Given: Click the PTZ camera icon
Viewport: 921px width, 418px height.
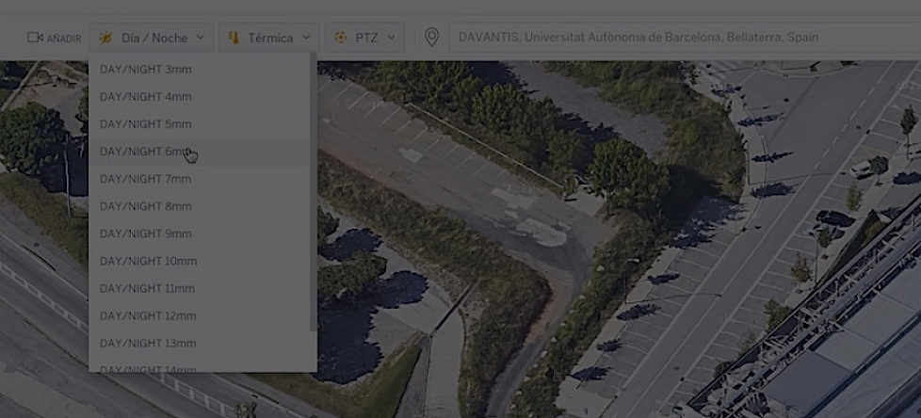Looking at the screenshot, I should coord(341,38).
